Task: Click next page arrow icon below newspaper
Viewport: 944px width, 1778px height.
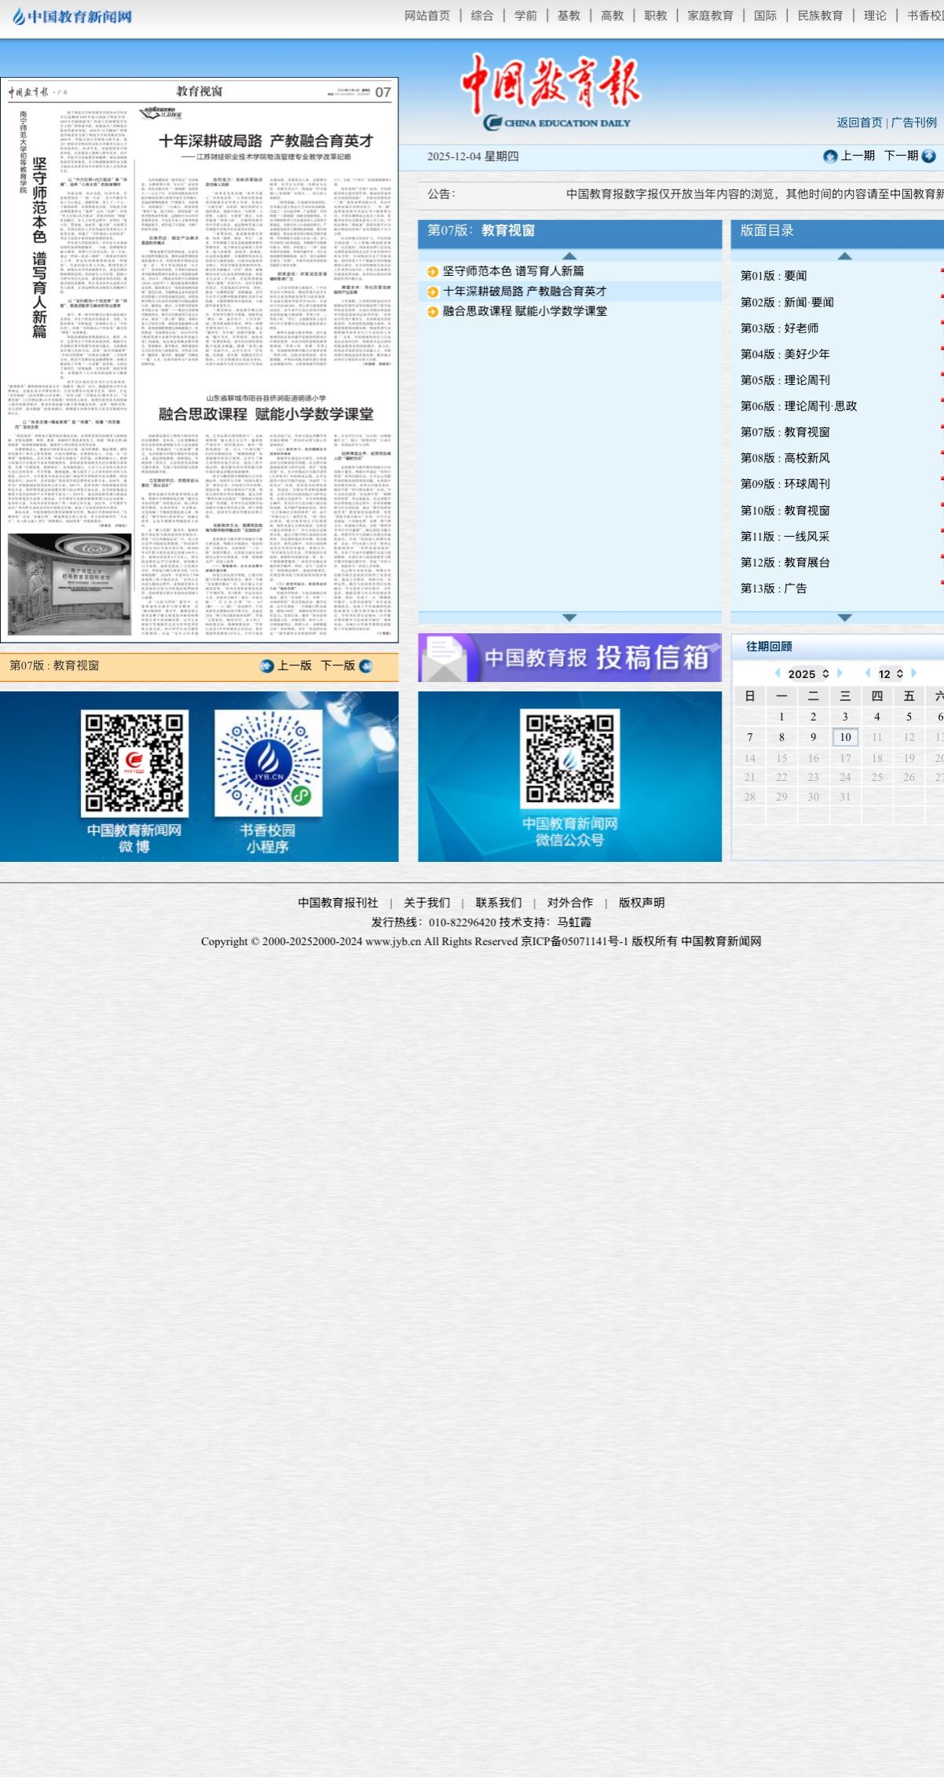Action: click(x=365, y=666)
